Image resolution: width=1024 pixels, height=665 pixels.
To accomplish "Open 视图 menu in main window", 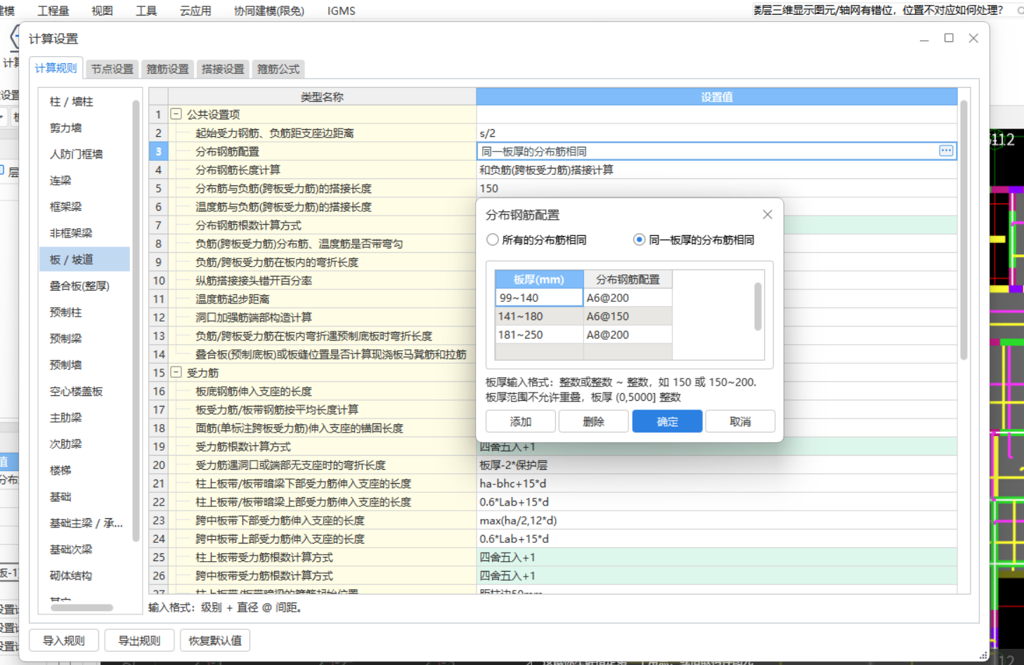I will tap(102, 11).
